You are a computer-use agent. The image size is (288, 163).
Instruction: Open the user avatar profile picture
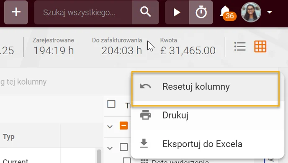pos(251,12)
